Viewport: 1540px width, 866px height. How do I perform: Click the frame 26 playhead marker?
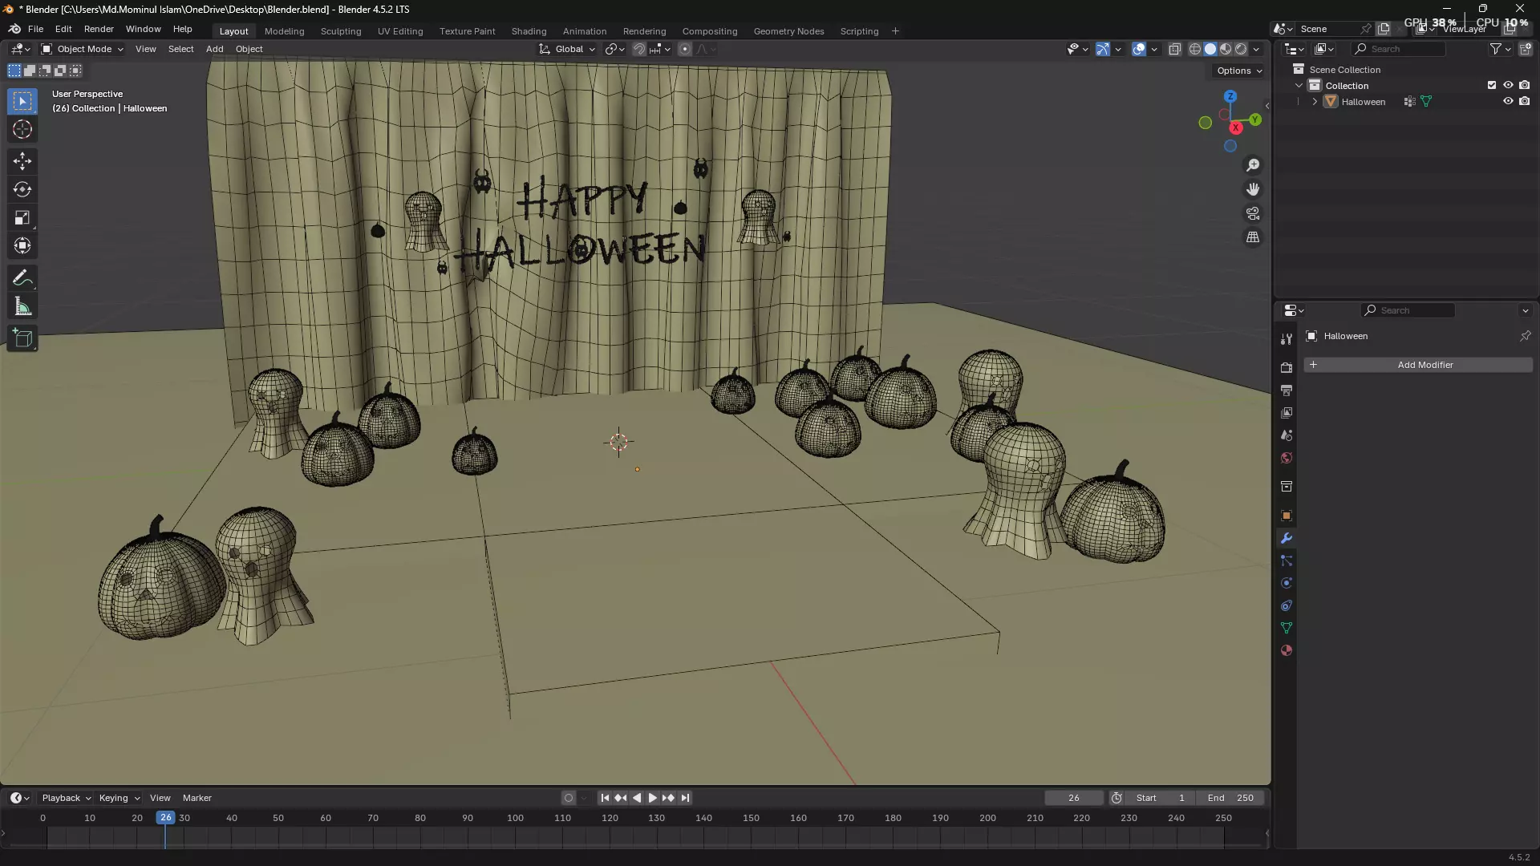165,818
